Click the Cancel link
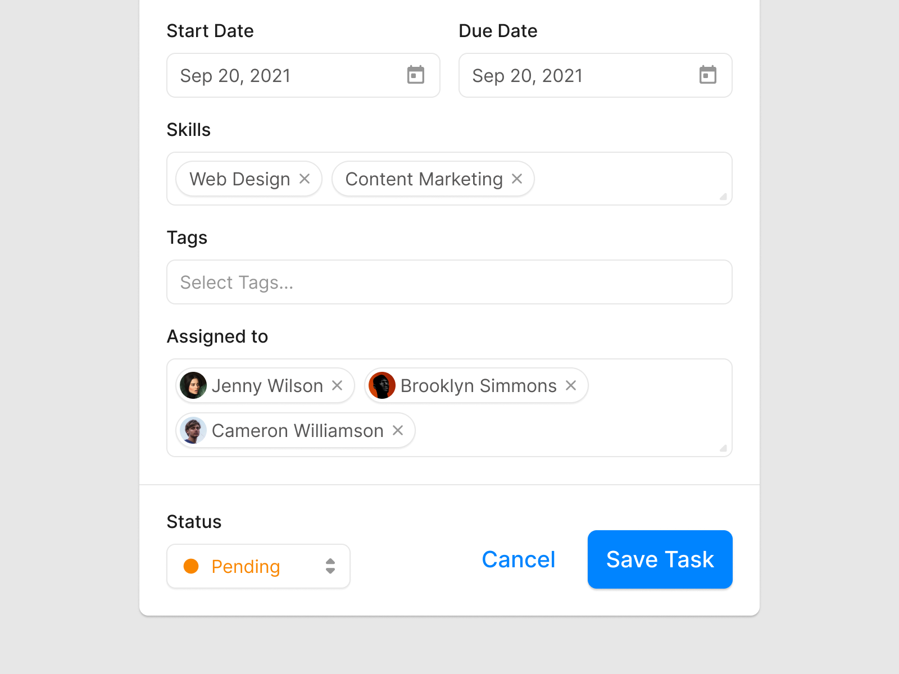Image resolution: width=899 pixels, height=674 pixels. click(519, 559)
